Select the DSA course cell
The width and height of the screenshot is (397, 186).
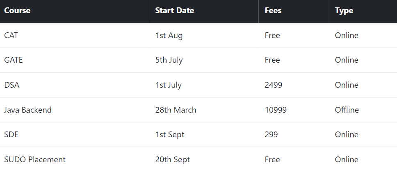(x=12, y=85)
